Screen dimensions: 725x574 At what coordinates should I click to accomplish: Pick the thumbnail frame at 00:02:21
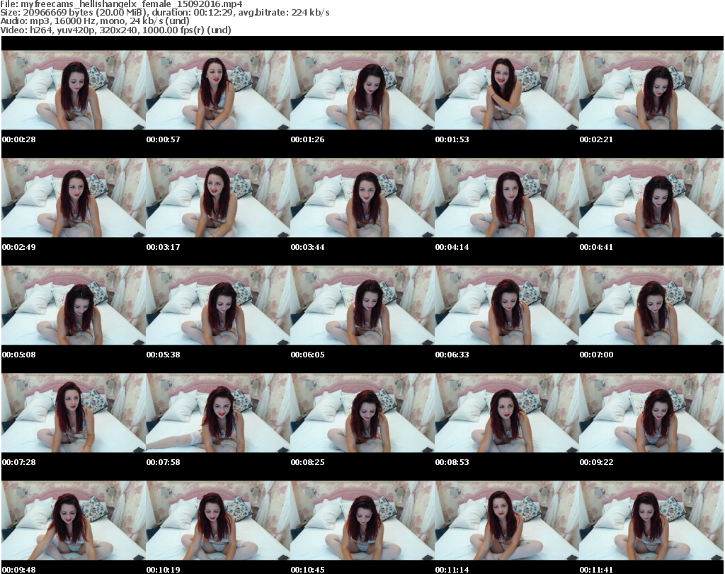tap(651, 90)
